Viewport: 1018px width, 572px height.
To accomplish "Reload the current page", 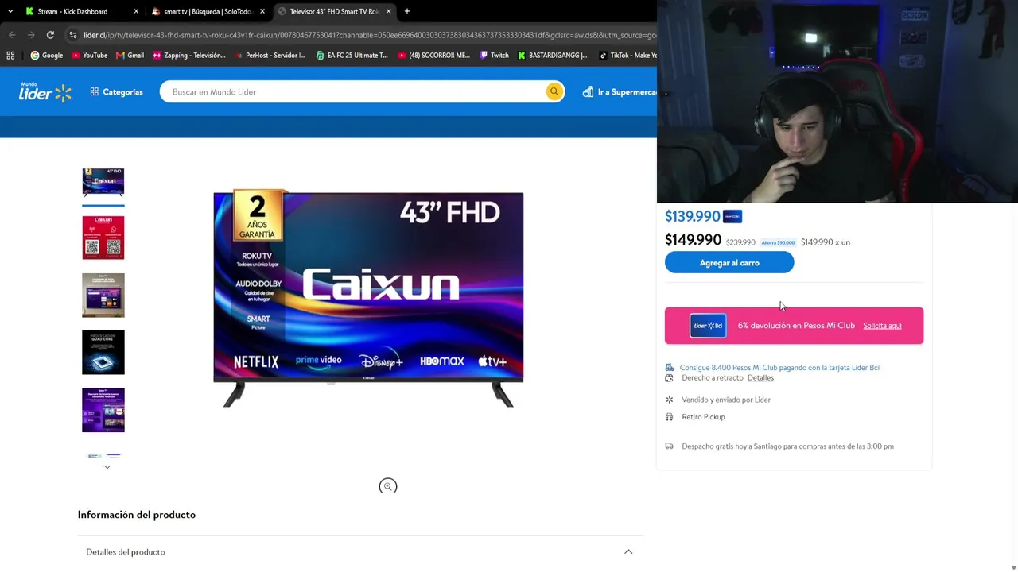I will coord(50,35).
